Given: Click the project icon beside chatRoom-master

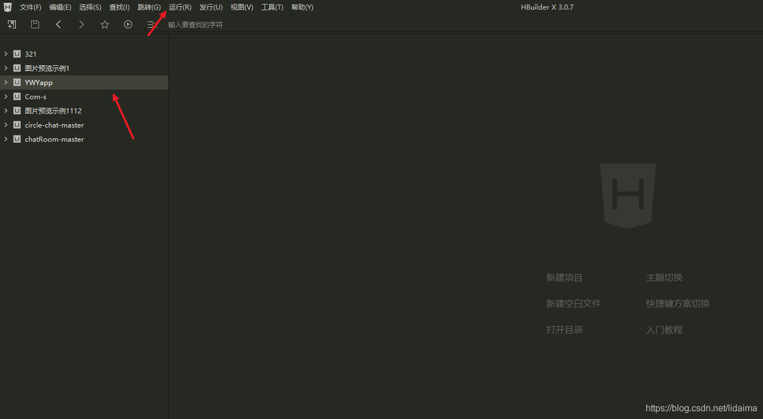Looking at the screenshot, I should pyautogui.click(x=17, y=139).
